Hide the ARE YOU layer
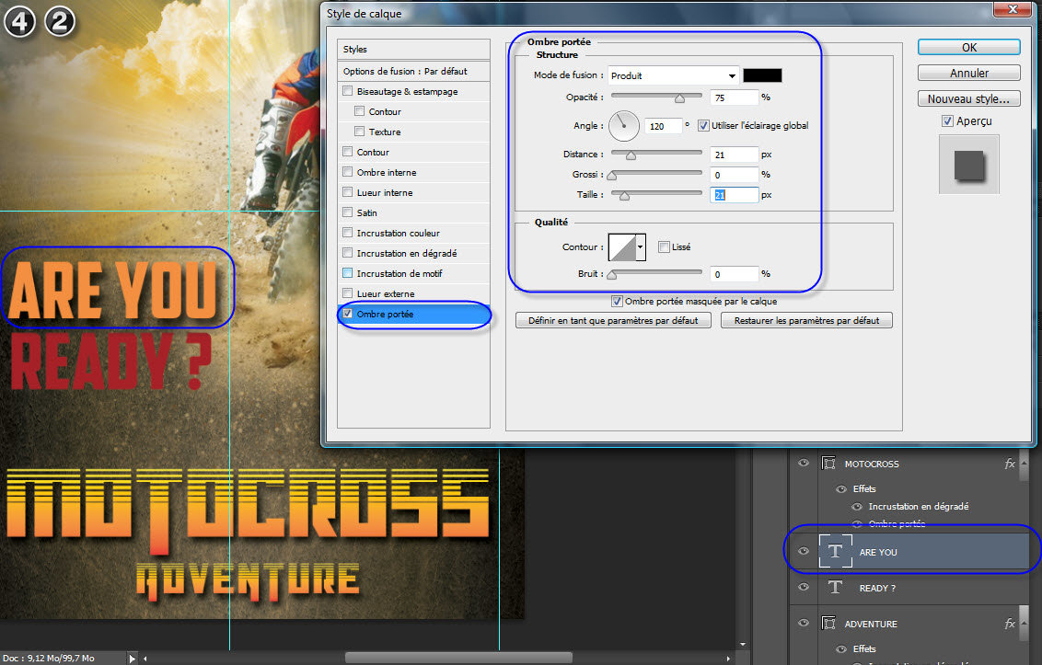Screen dimensions: 1042x665 (804, 551)
